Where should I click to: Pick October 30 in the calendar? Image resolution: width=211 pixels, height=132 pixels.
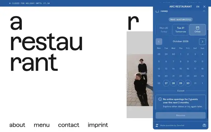(188, 83)
